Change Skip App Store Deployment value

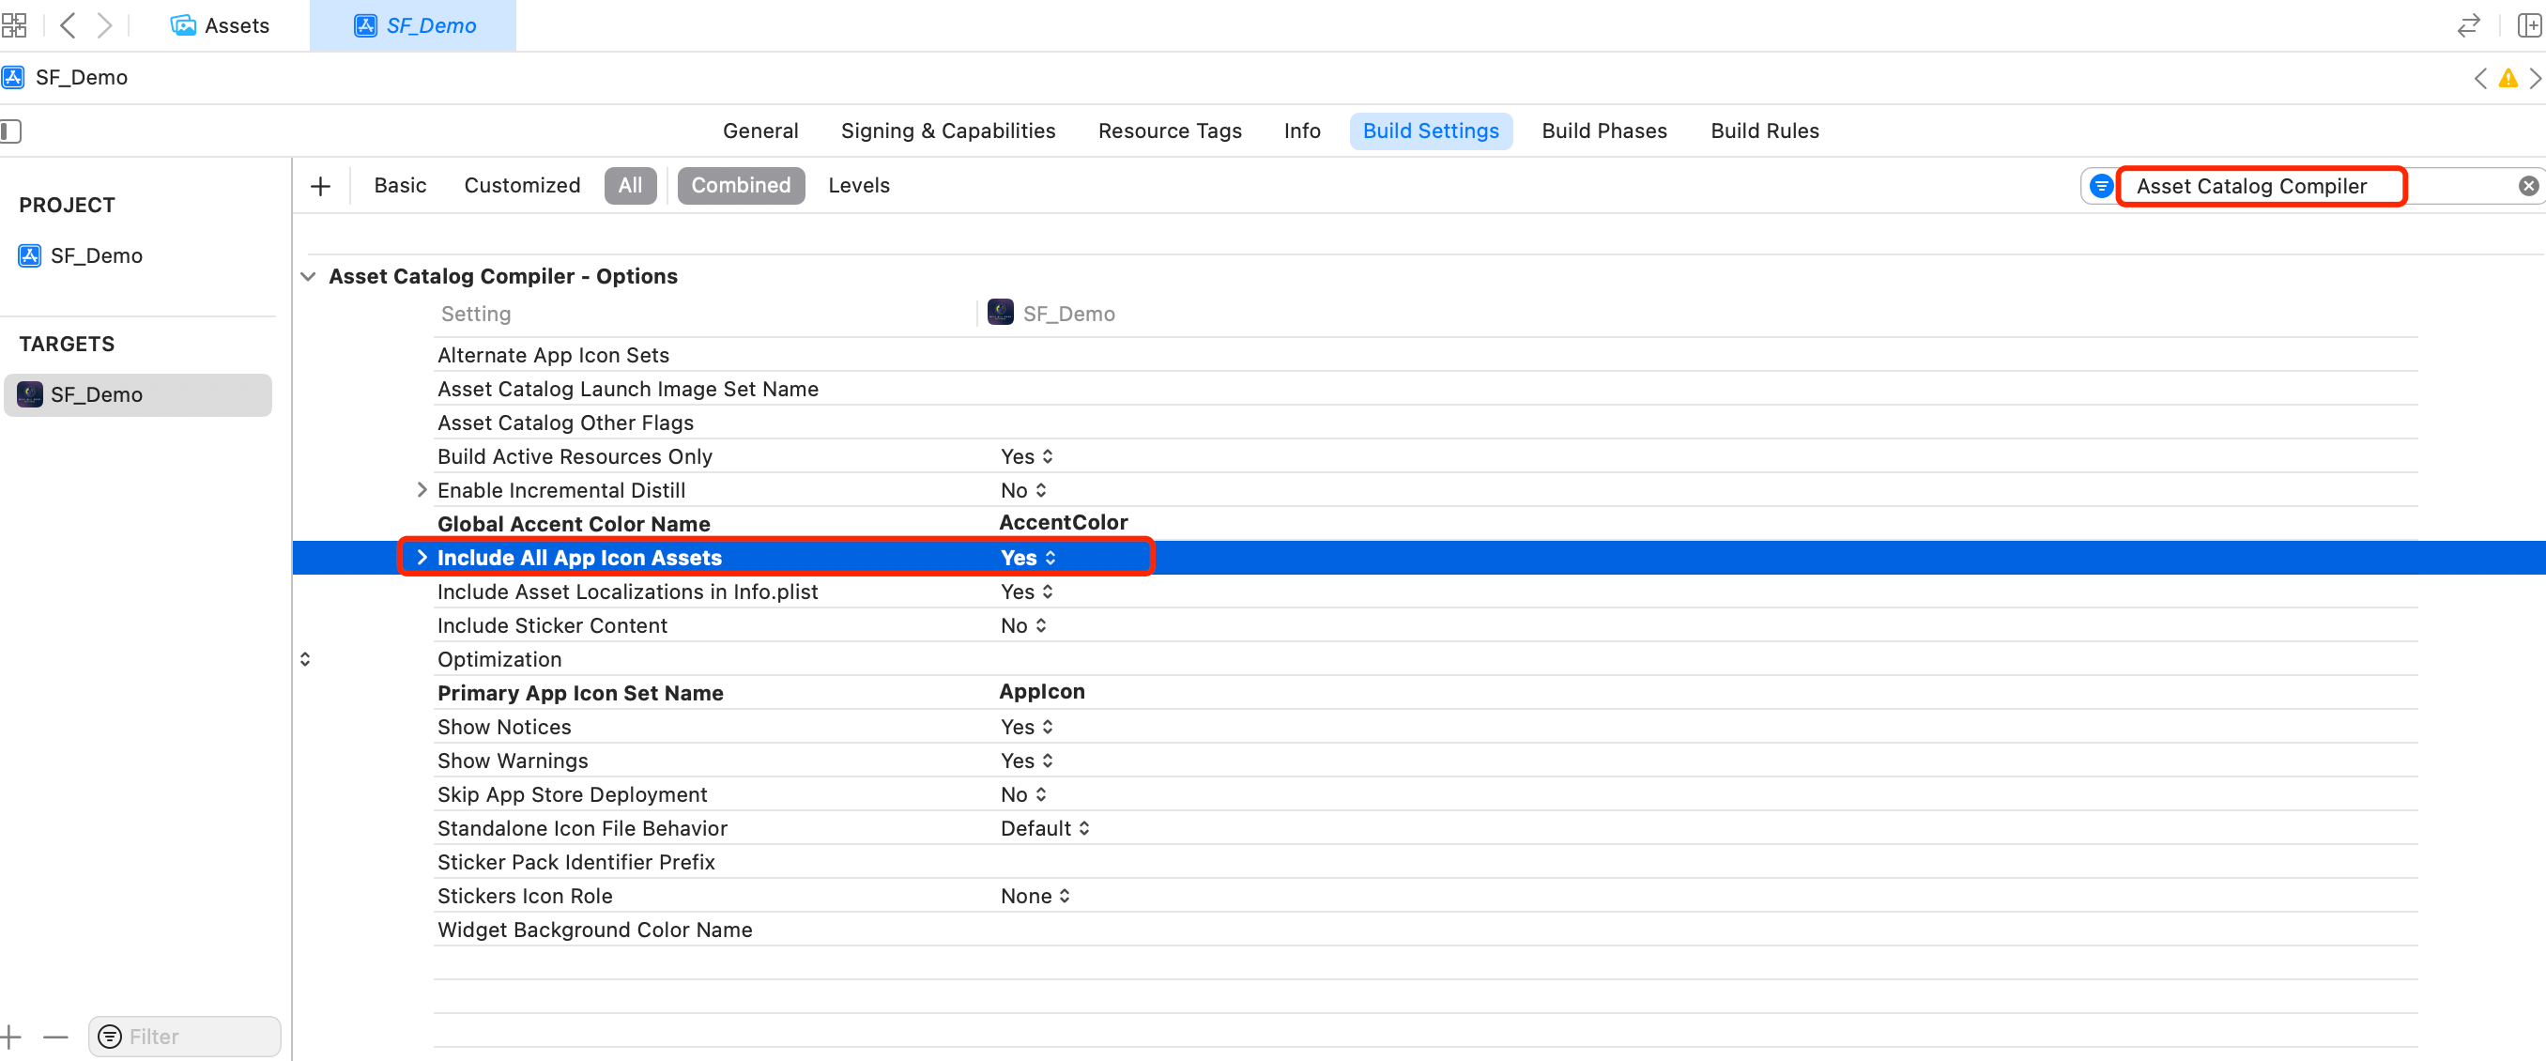pos(1023,795)
